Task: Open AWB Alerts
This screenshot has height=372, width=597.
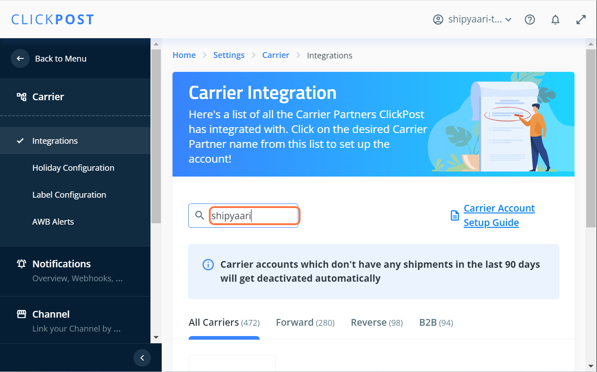Action: [53, 221]
